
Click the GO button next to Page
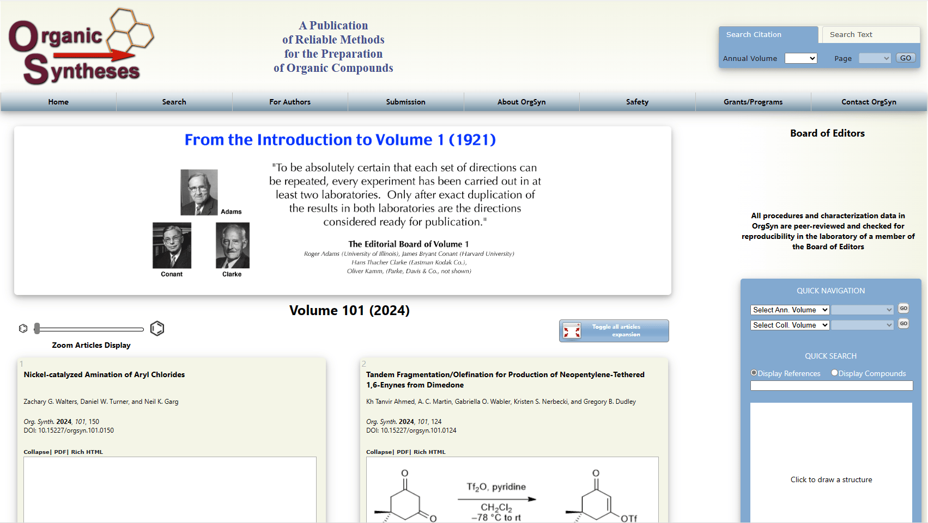pos(906,58)
